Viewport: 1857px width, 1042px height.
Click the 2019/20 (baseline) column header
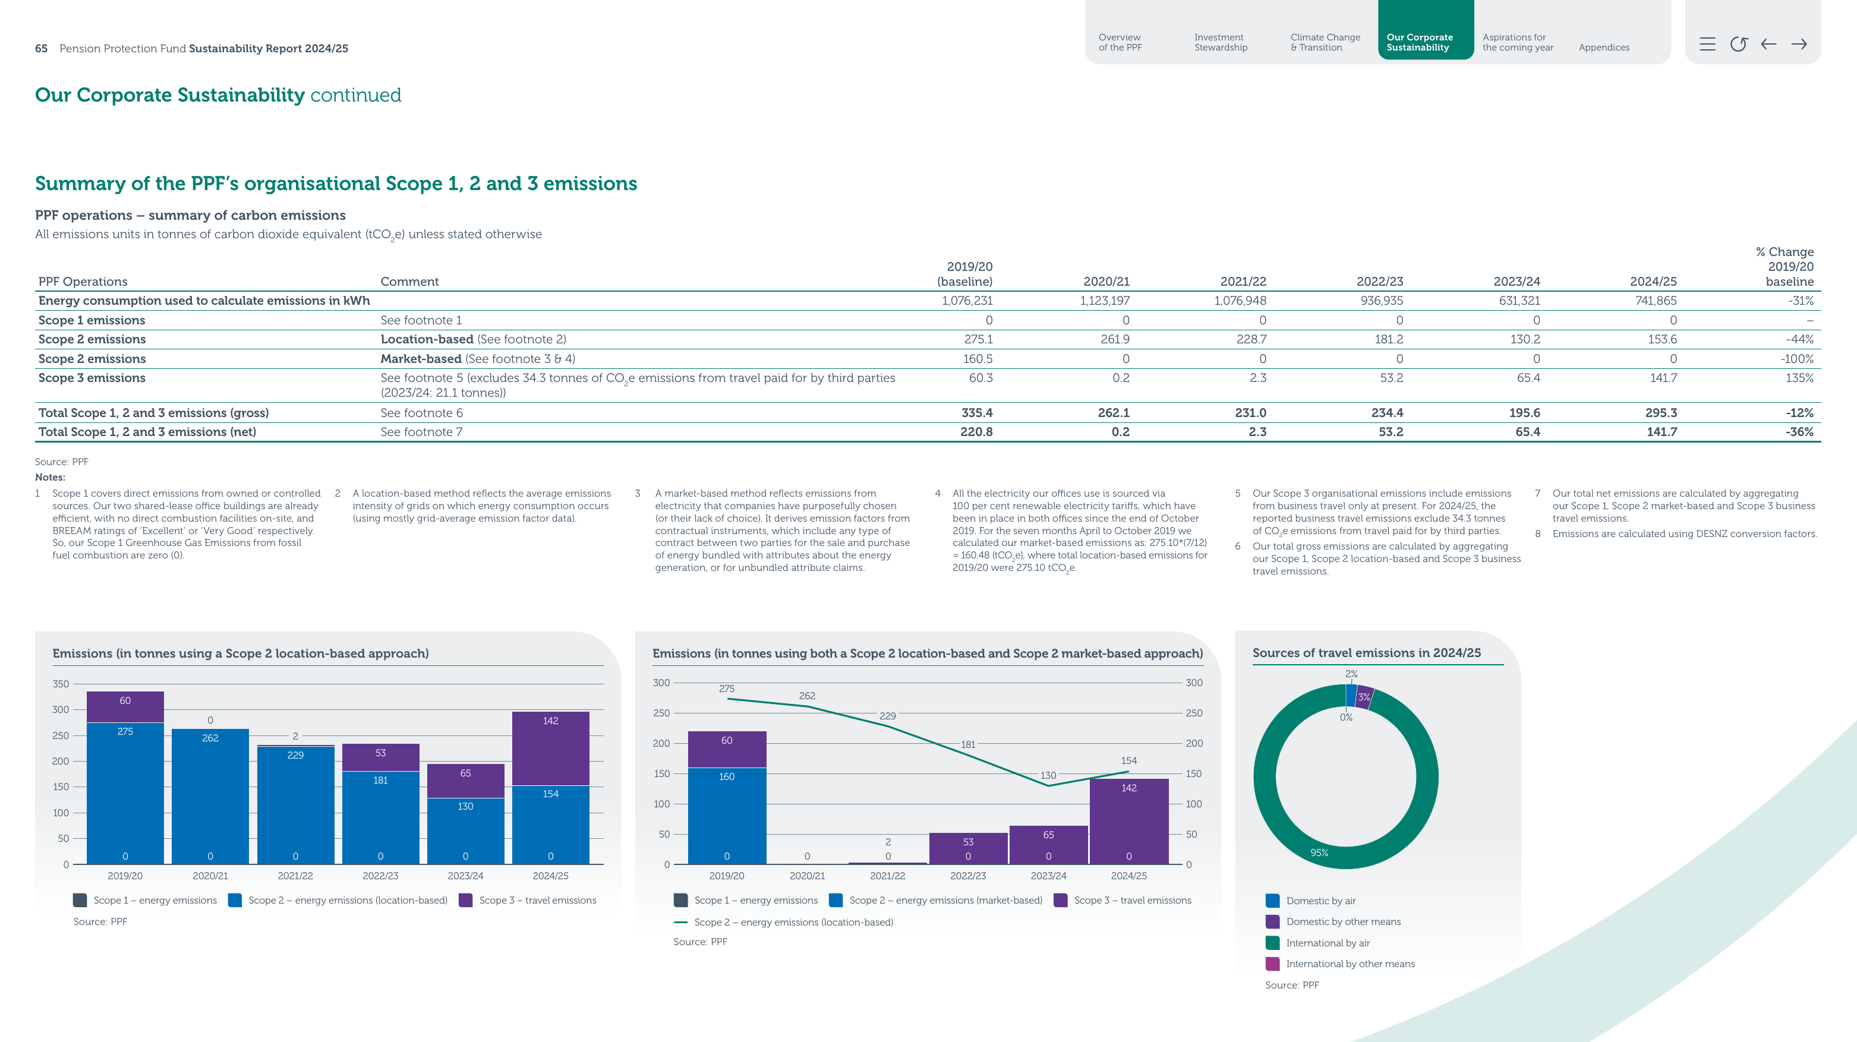964,274
